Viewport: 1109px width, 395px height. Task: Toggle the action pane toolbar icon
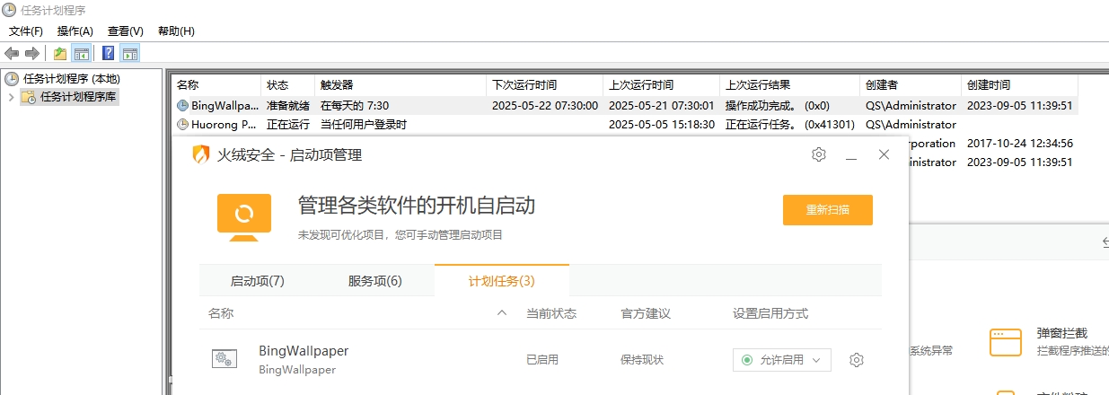pos(129,53)
